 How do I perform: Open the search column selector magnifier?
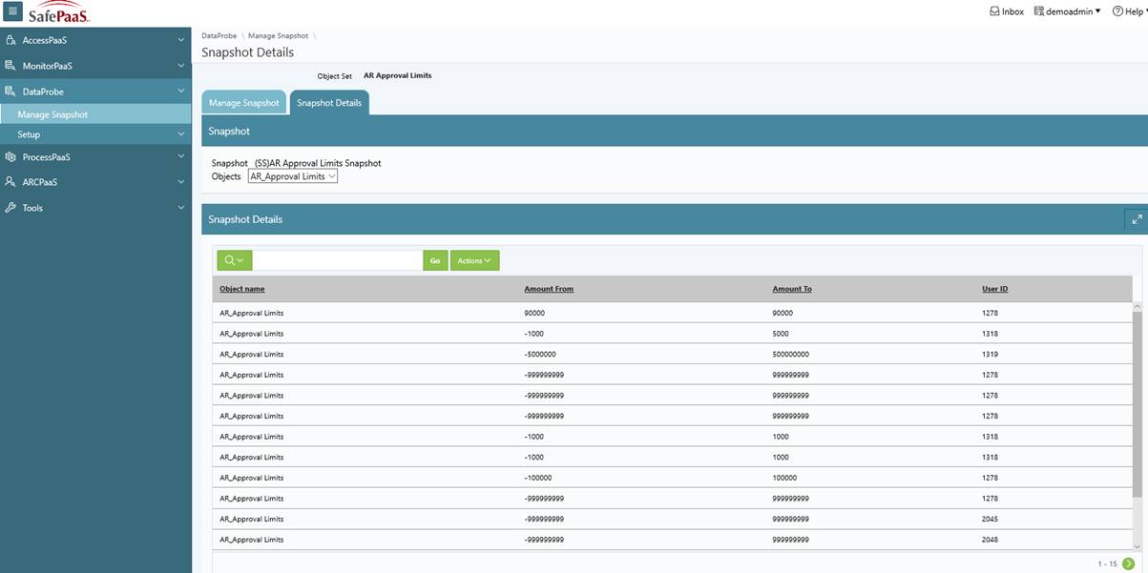(x=234, y=260)
